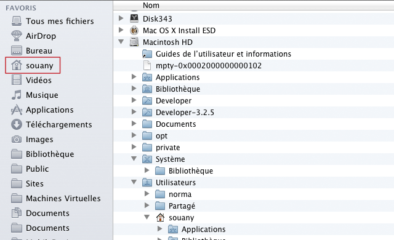Select Applications row under souany
Screen dimensions: 394x240
pyautogui.click(x=254, y=229)
